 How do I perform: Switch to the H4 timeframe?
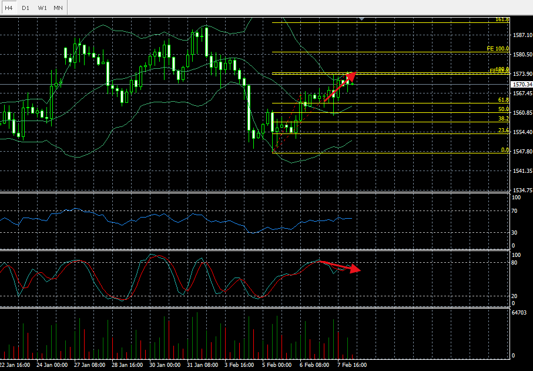click(x=8, y=8)
